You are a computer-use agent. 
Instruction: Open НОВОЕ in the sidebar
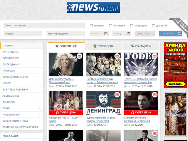(22, 83)
